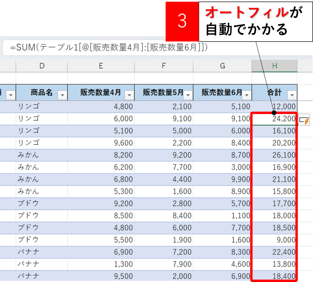
Task: Select total cell 17,700
Action: point(274,204)
